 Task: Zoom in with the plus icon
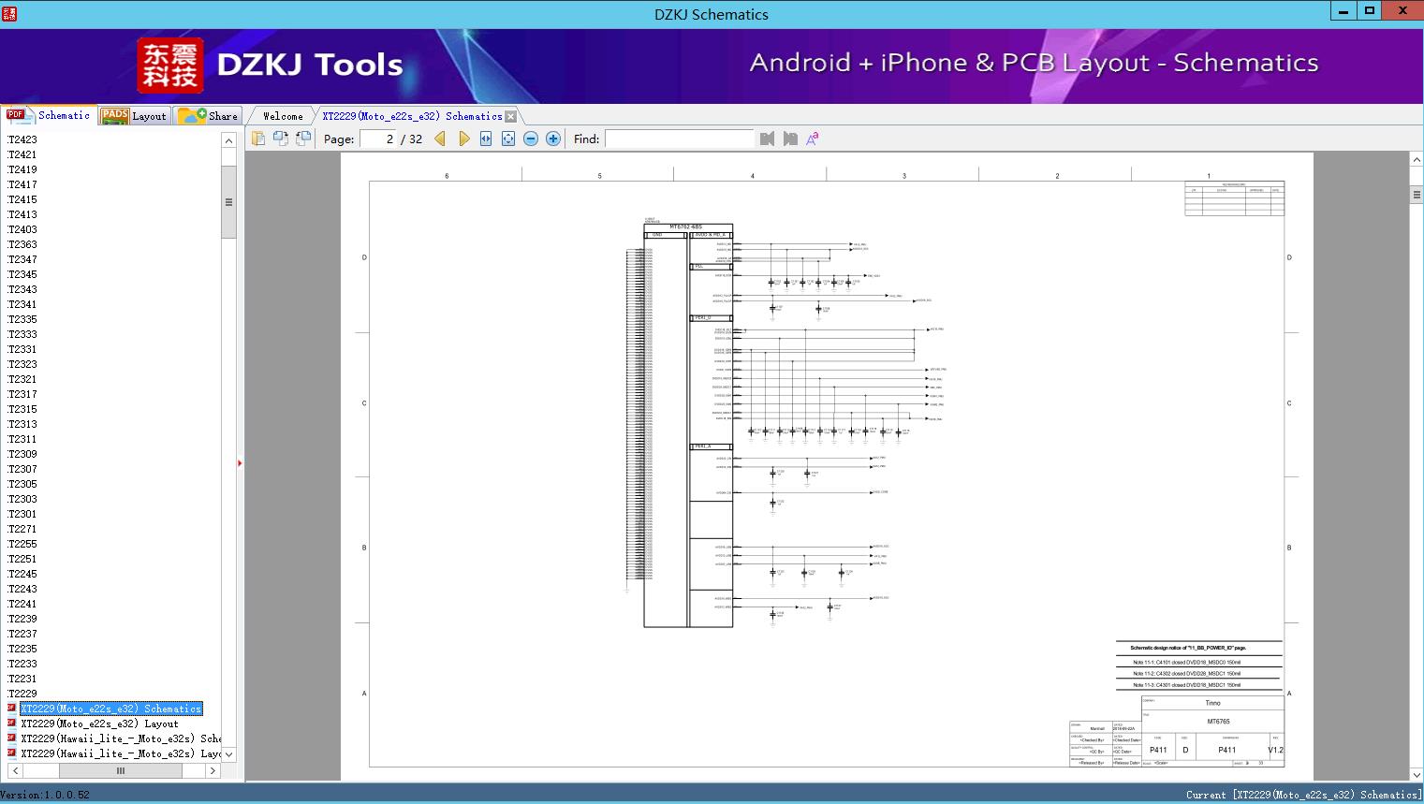coord(553,139)
